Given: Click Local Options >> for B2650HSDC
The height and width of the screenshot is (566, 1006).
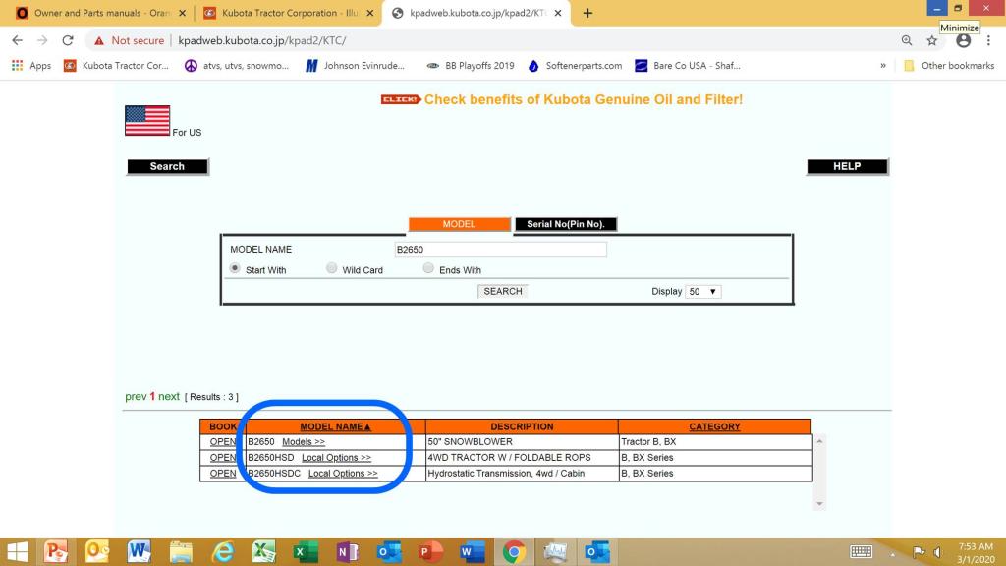Looking at the screenshot, I should pos(343,473).
